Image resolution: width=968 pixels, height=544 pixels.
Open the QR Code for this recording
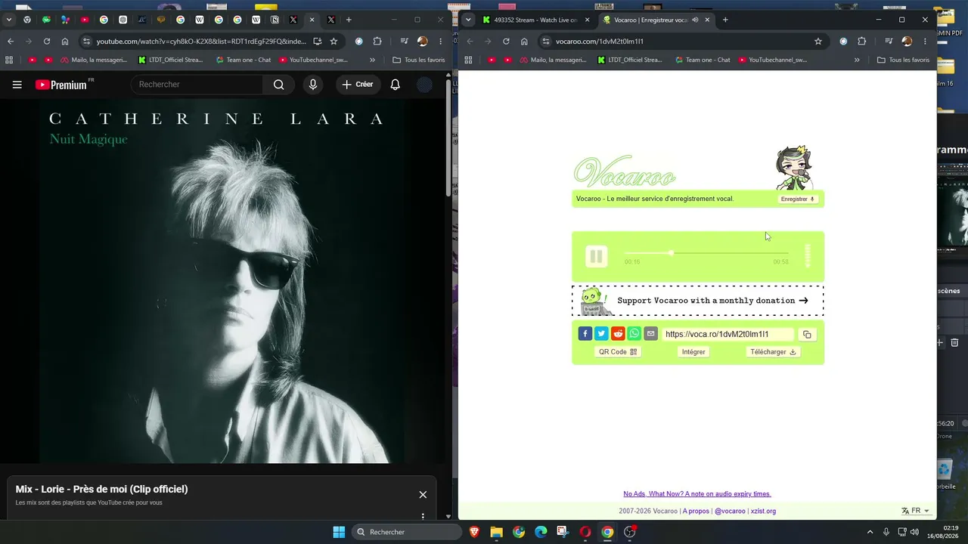click(618, 351)
